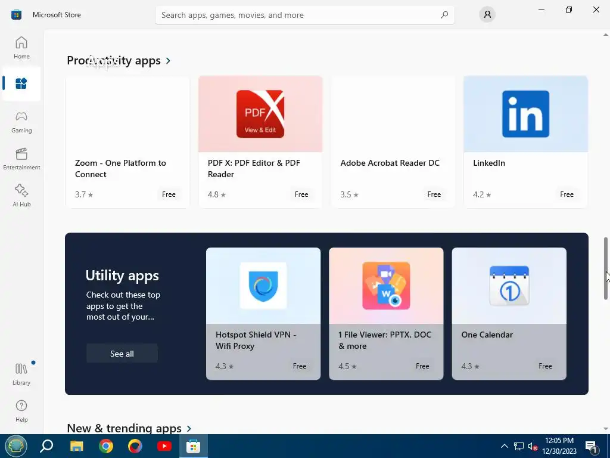Open the AI Hub section
Viewport: 610px width, 458px height.
pos(21,196)
